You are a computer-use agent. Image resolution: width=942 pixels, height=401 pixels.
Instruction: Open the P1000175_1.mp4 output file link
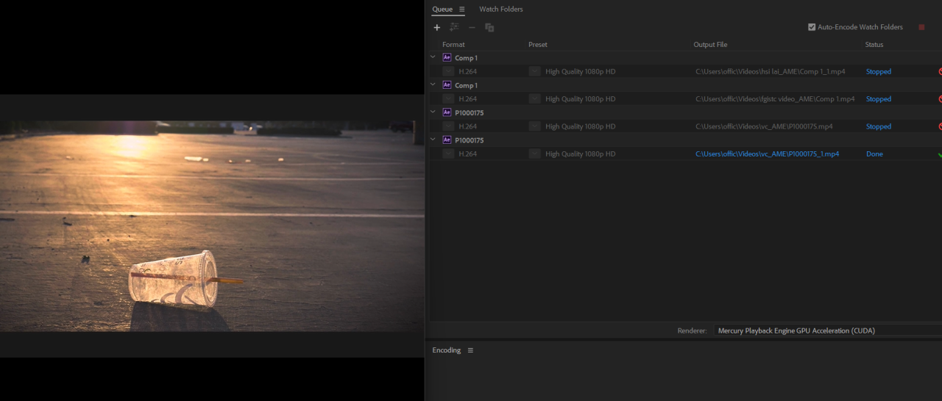tap(767, 154)
